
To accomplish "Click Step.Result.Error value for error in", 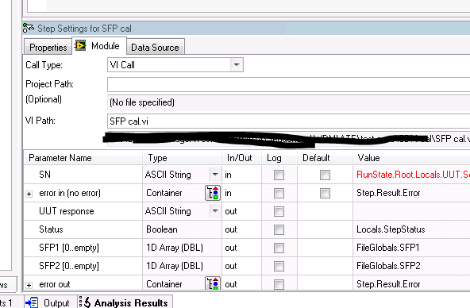I will pyautogui.click(x=412, y=193).
